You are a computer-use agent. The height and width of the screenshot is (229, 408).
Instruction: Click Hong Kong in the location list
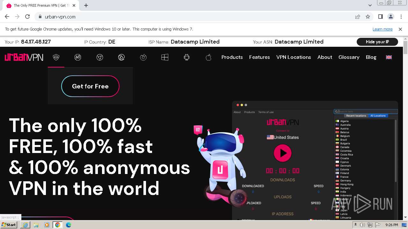[x=346, y=184]
